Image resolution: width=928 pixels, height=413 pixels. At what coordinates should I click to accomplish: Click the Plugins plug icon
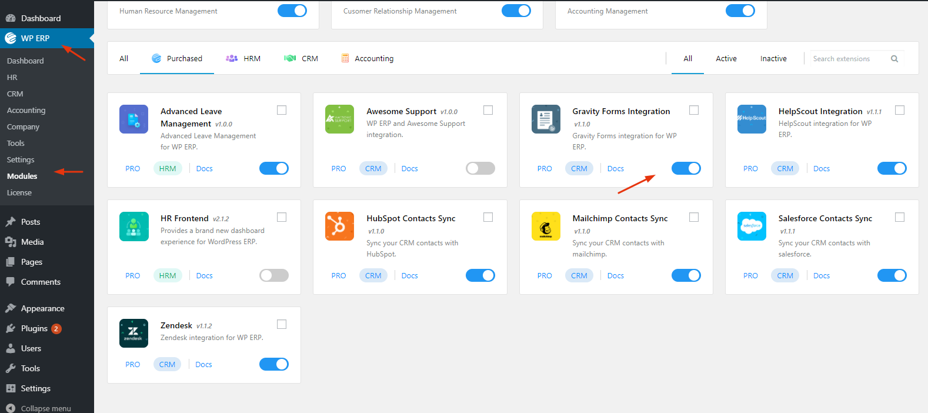click(11, 328)
